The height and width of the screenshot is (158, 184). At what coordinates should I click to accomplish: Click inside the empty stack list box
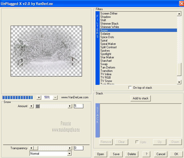(x=141, y=120)
